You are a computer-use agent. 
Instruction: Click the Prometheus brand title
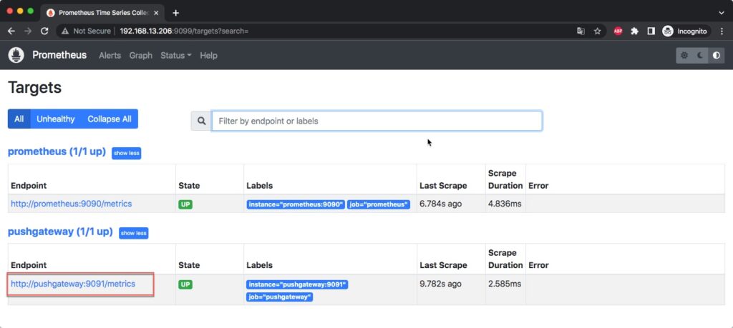(x=59, y=55)
